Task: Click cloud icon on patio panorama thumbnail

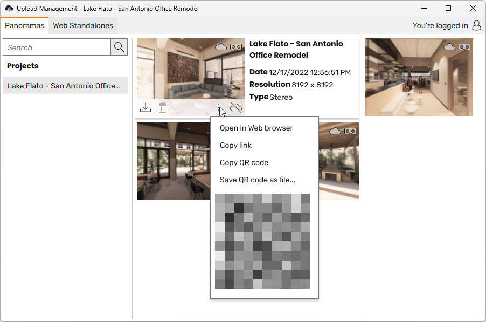Action: click(335, 131)
